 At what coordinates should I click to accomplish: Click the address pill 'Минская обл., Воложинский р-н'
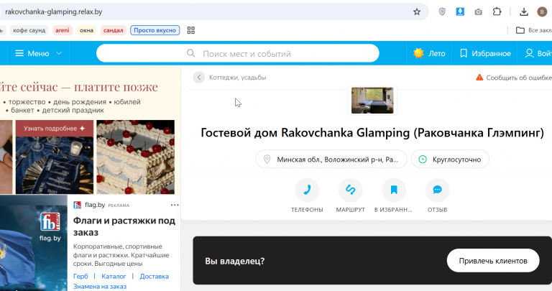(331, 160)
